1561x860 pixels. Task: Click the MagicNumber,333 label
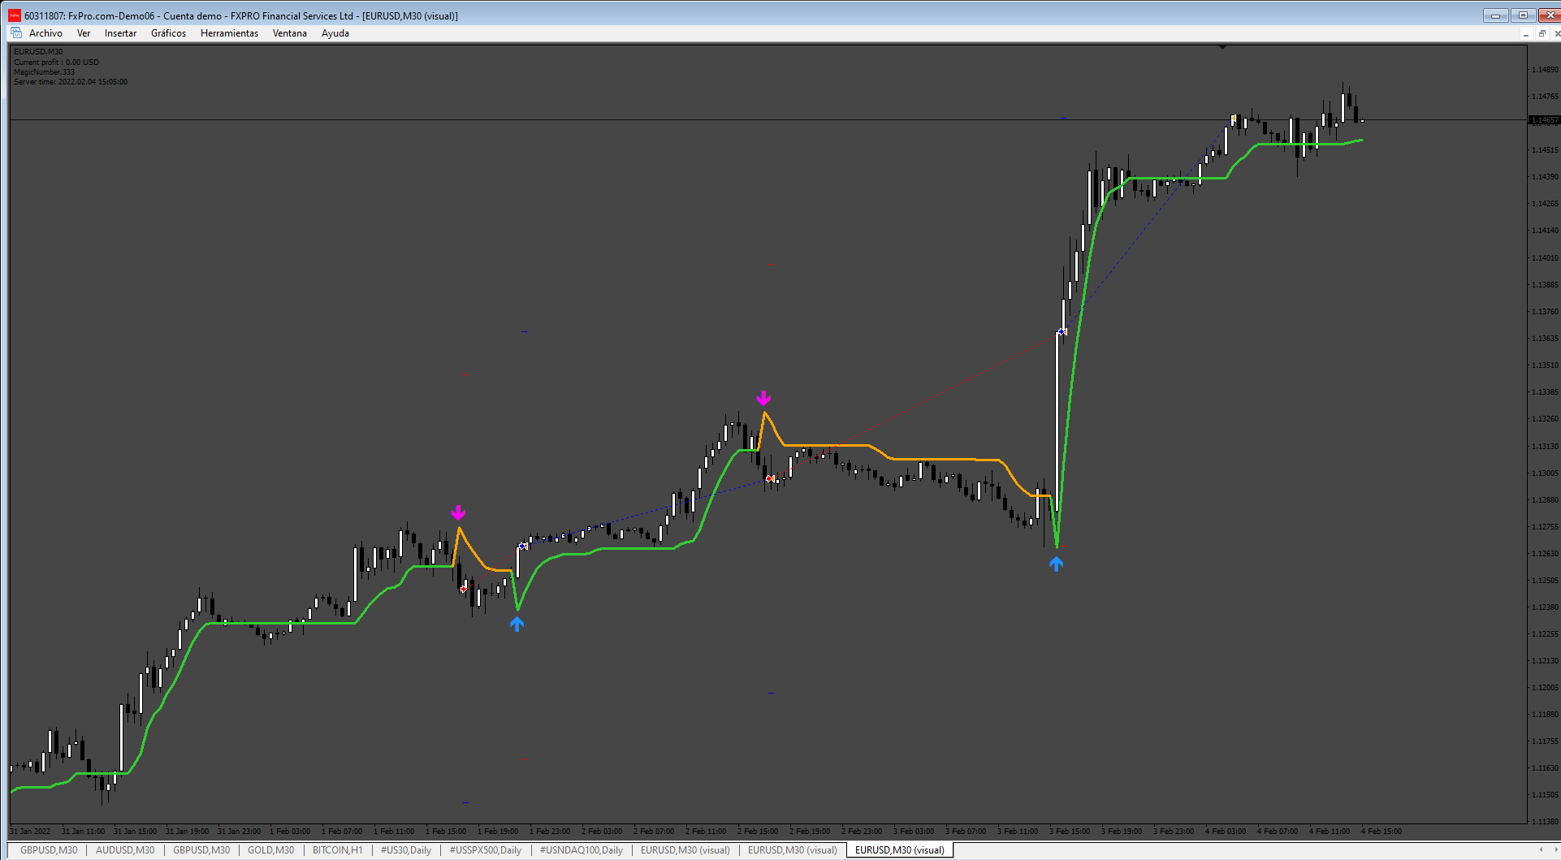pyautogui.click(x=44, y=72)
